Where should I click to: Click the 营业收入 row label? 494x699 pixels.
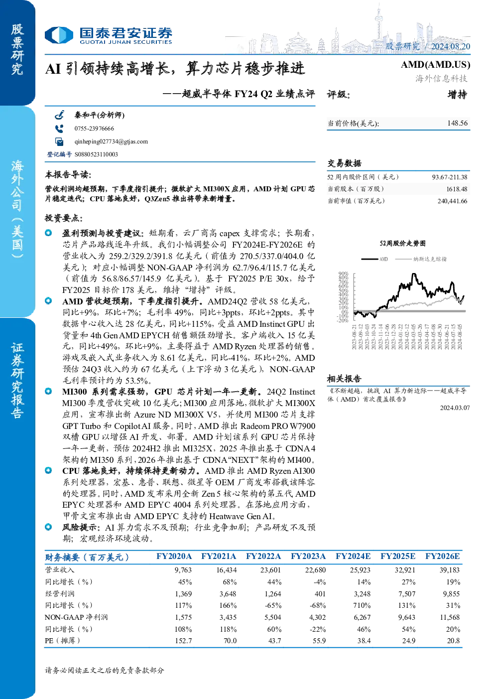[x=60, y=570]
